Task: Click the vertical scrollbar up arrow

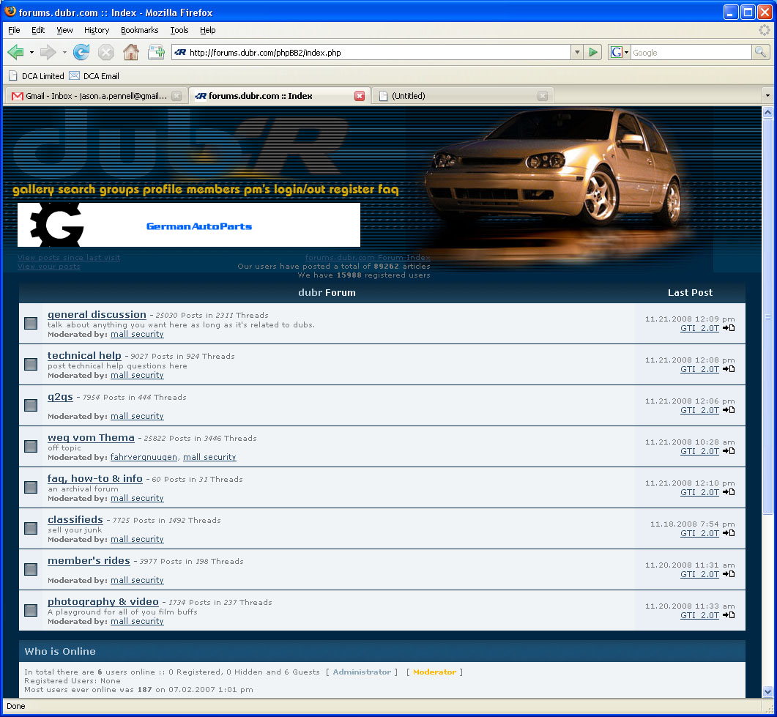Action: click(x=767, y=113)
